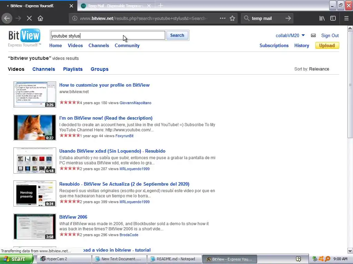Click the orange tray icon in system tray
Image resolution: width=353 pixels, height=264 pixels.
tap(321, 259)
